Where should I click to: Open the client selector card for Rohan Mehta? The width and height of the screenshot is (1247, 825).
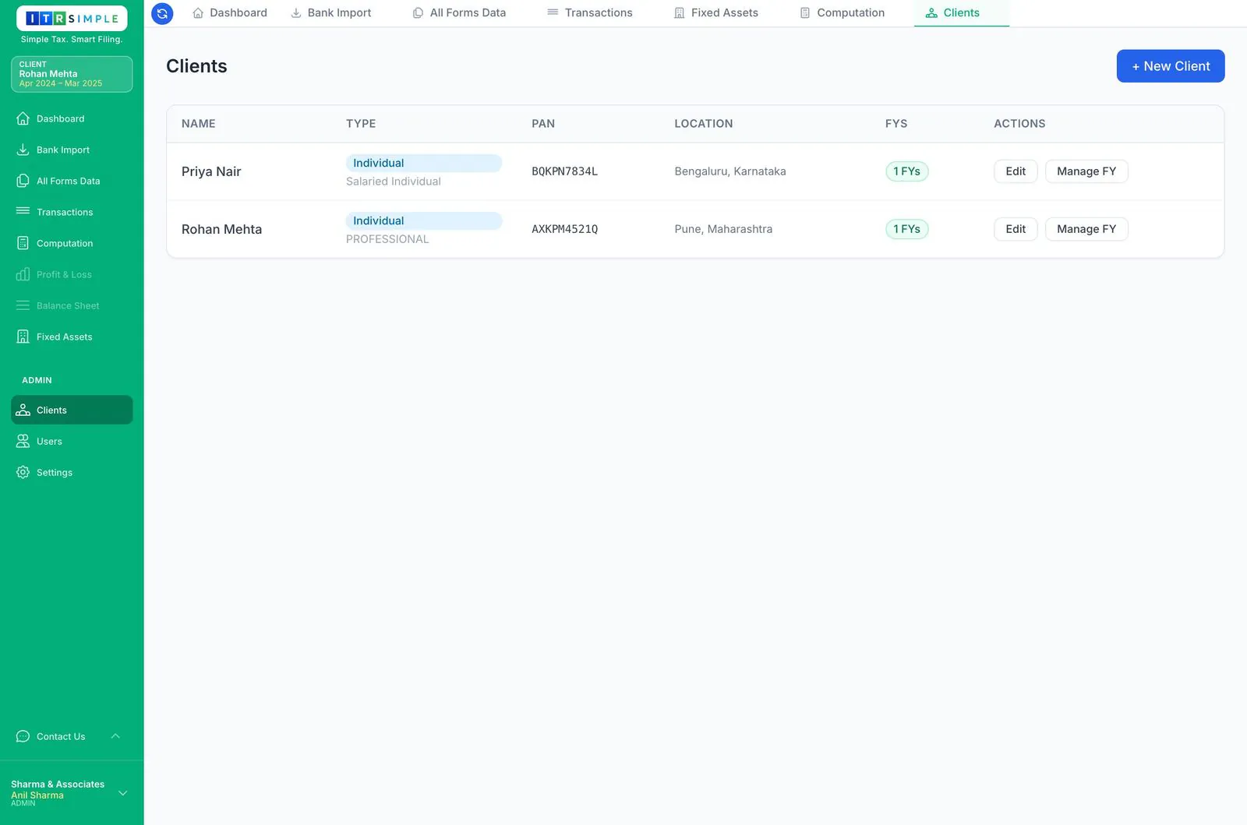pyautogui.click(x=72, y=74)
